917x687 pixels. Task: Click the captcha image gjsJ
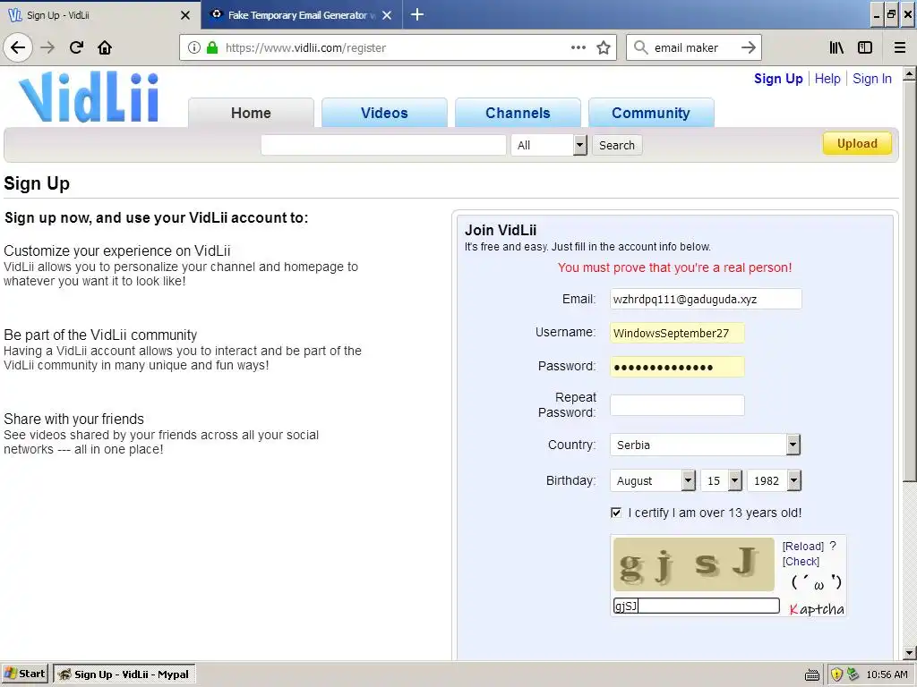[694, 564]
